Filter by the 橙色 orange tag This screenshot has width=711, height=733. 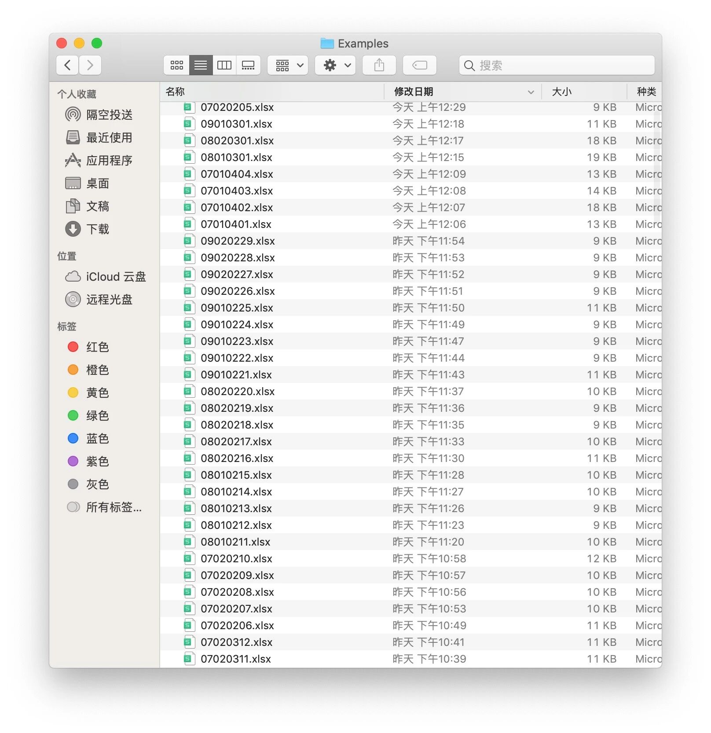(x=88, y=370)
